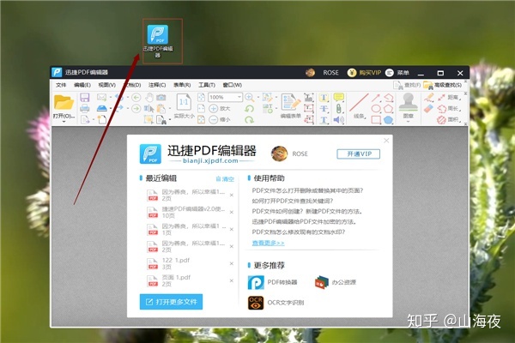
Task: Click the 高级查找(S) button
Action: (443, 86)
